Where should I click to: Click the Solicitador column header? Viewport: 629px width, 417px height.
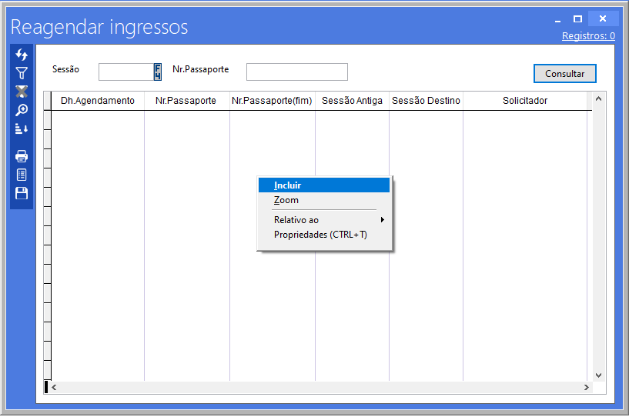[524, 101]
